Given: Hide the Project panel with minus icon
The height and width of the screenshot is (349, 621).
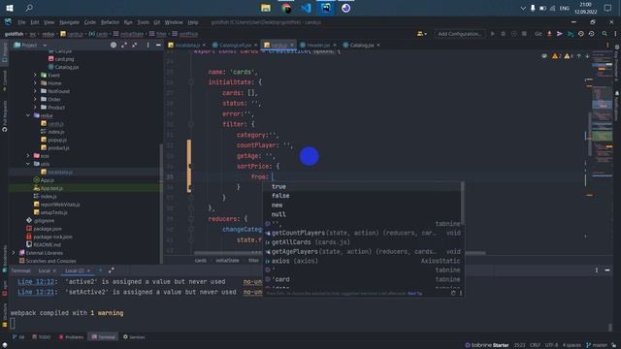Looking at the screenshot, I should coord(158,46).
